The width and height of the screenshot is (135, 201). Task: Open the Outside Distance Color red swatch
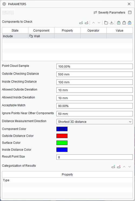(x=62, y=136)
